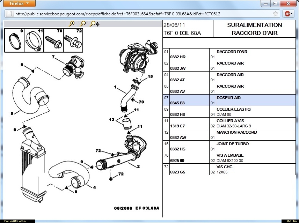Click the page icon left of the URL
Image resolution: width=299 pixels, height=223 pixels.
10,14
